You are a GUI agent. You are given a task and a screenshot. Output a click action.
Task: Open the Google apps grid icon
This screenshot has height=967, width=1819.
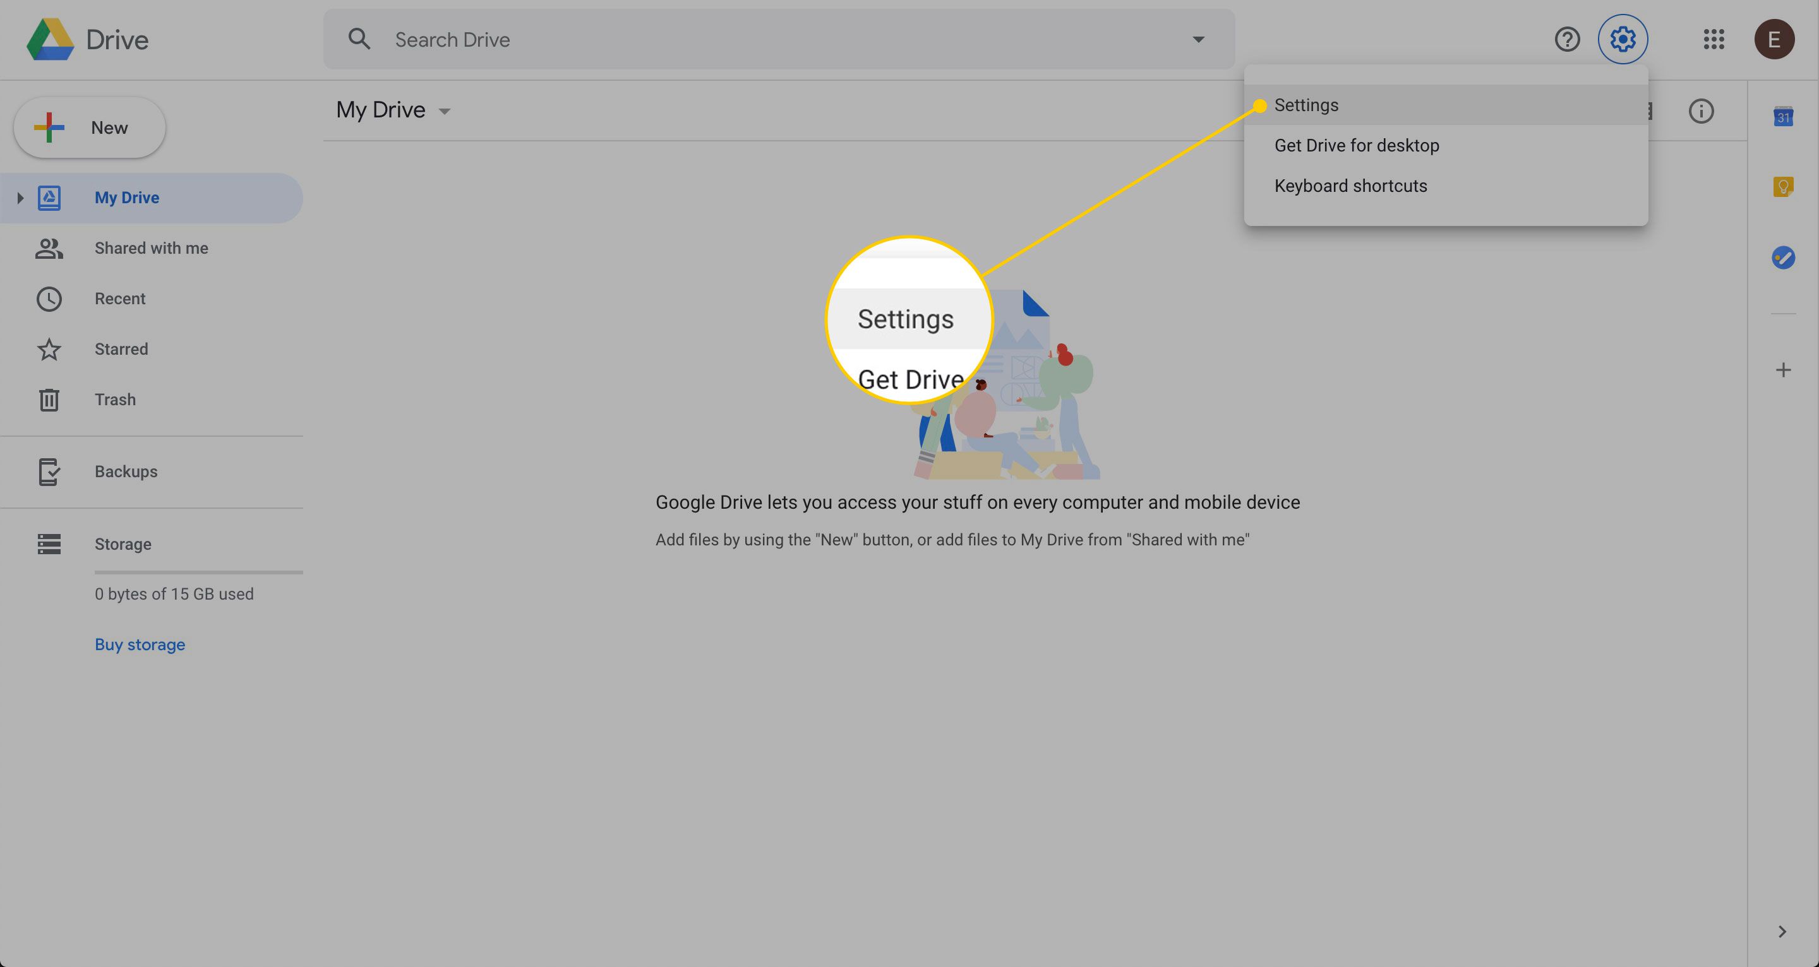[x=1714, y=40]
